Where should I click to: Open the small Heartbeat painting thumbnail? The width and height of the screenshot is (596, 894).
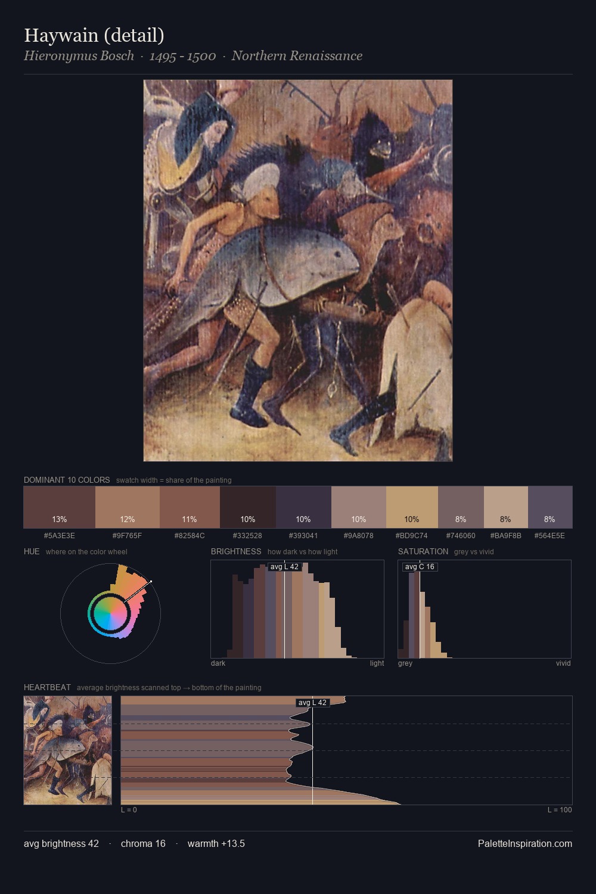[67, 750]
